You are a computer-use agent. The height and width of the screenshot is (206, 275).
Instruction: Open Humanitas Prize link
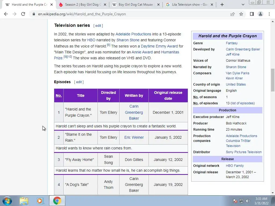[170, 52]
